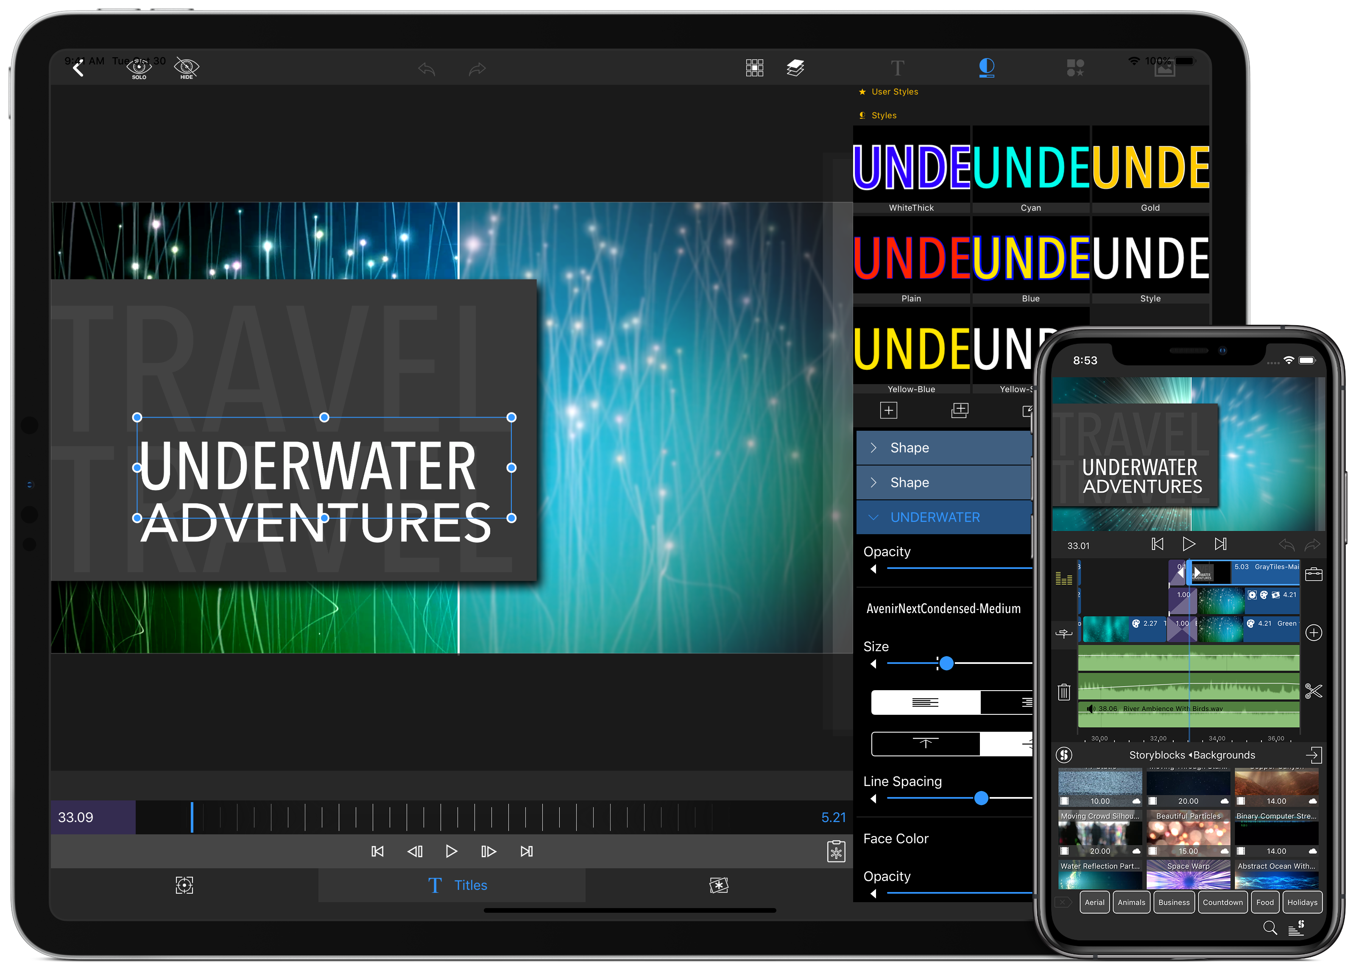Click the keyframe snowflake icon

coord(836,852)
